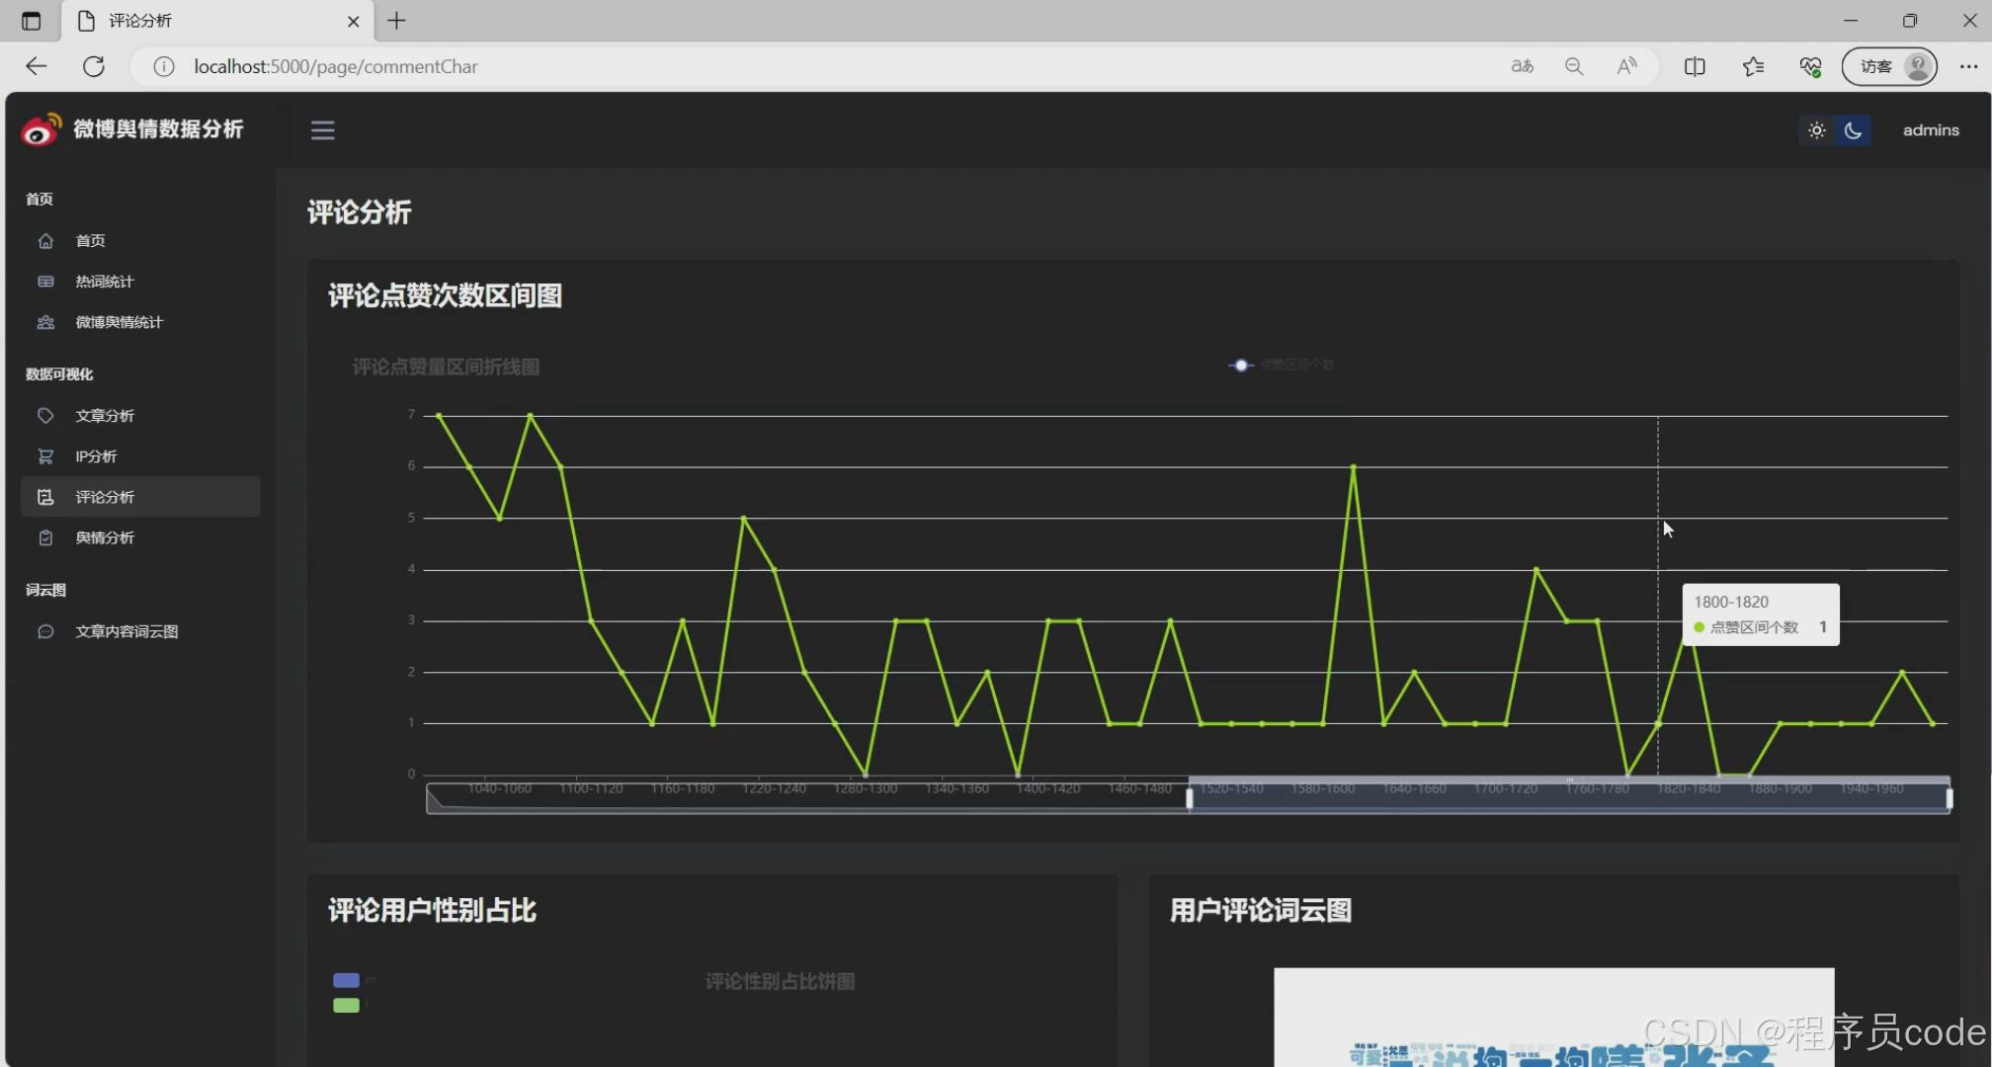Image resolution: width=1992 pixels, height=1067 pixels.
Task: Open 首页 home sidebar item
Action: point(90,241)
